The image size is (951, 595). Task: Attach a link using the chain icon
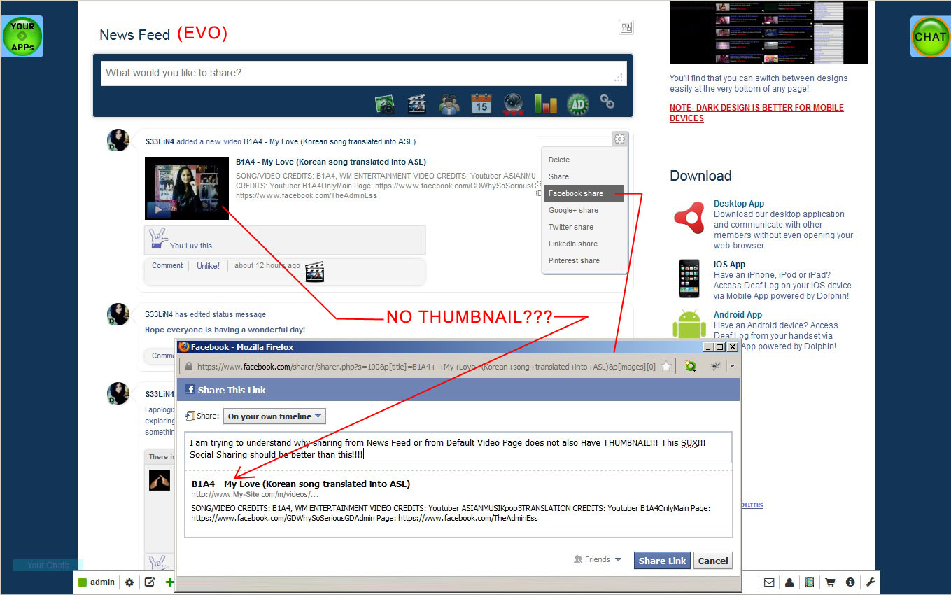click(x=607, y=103)
